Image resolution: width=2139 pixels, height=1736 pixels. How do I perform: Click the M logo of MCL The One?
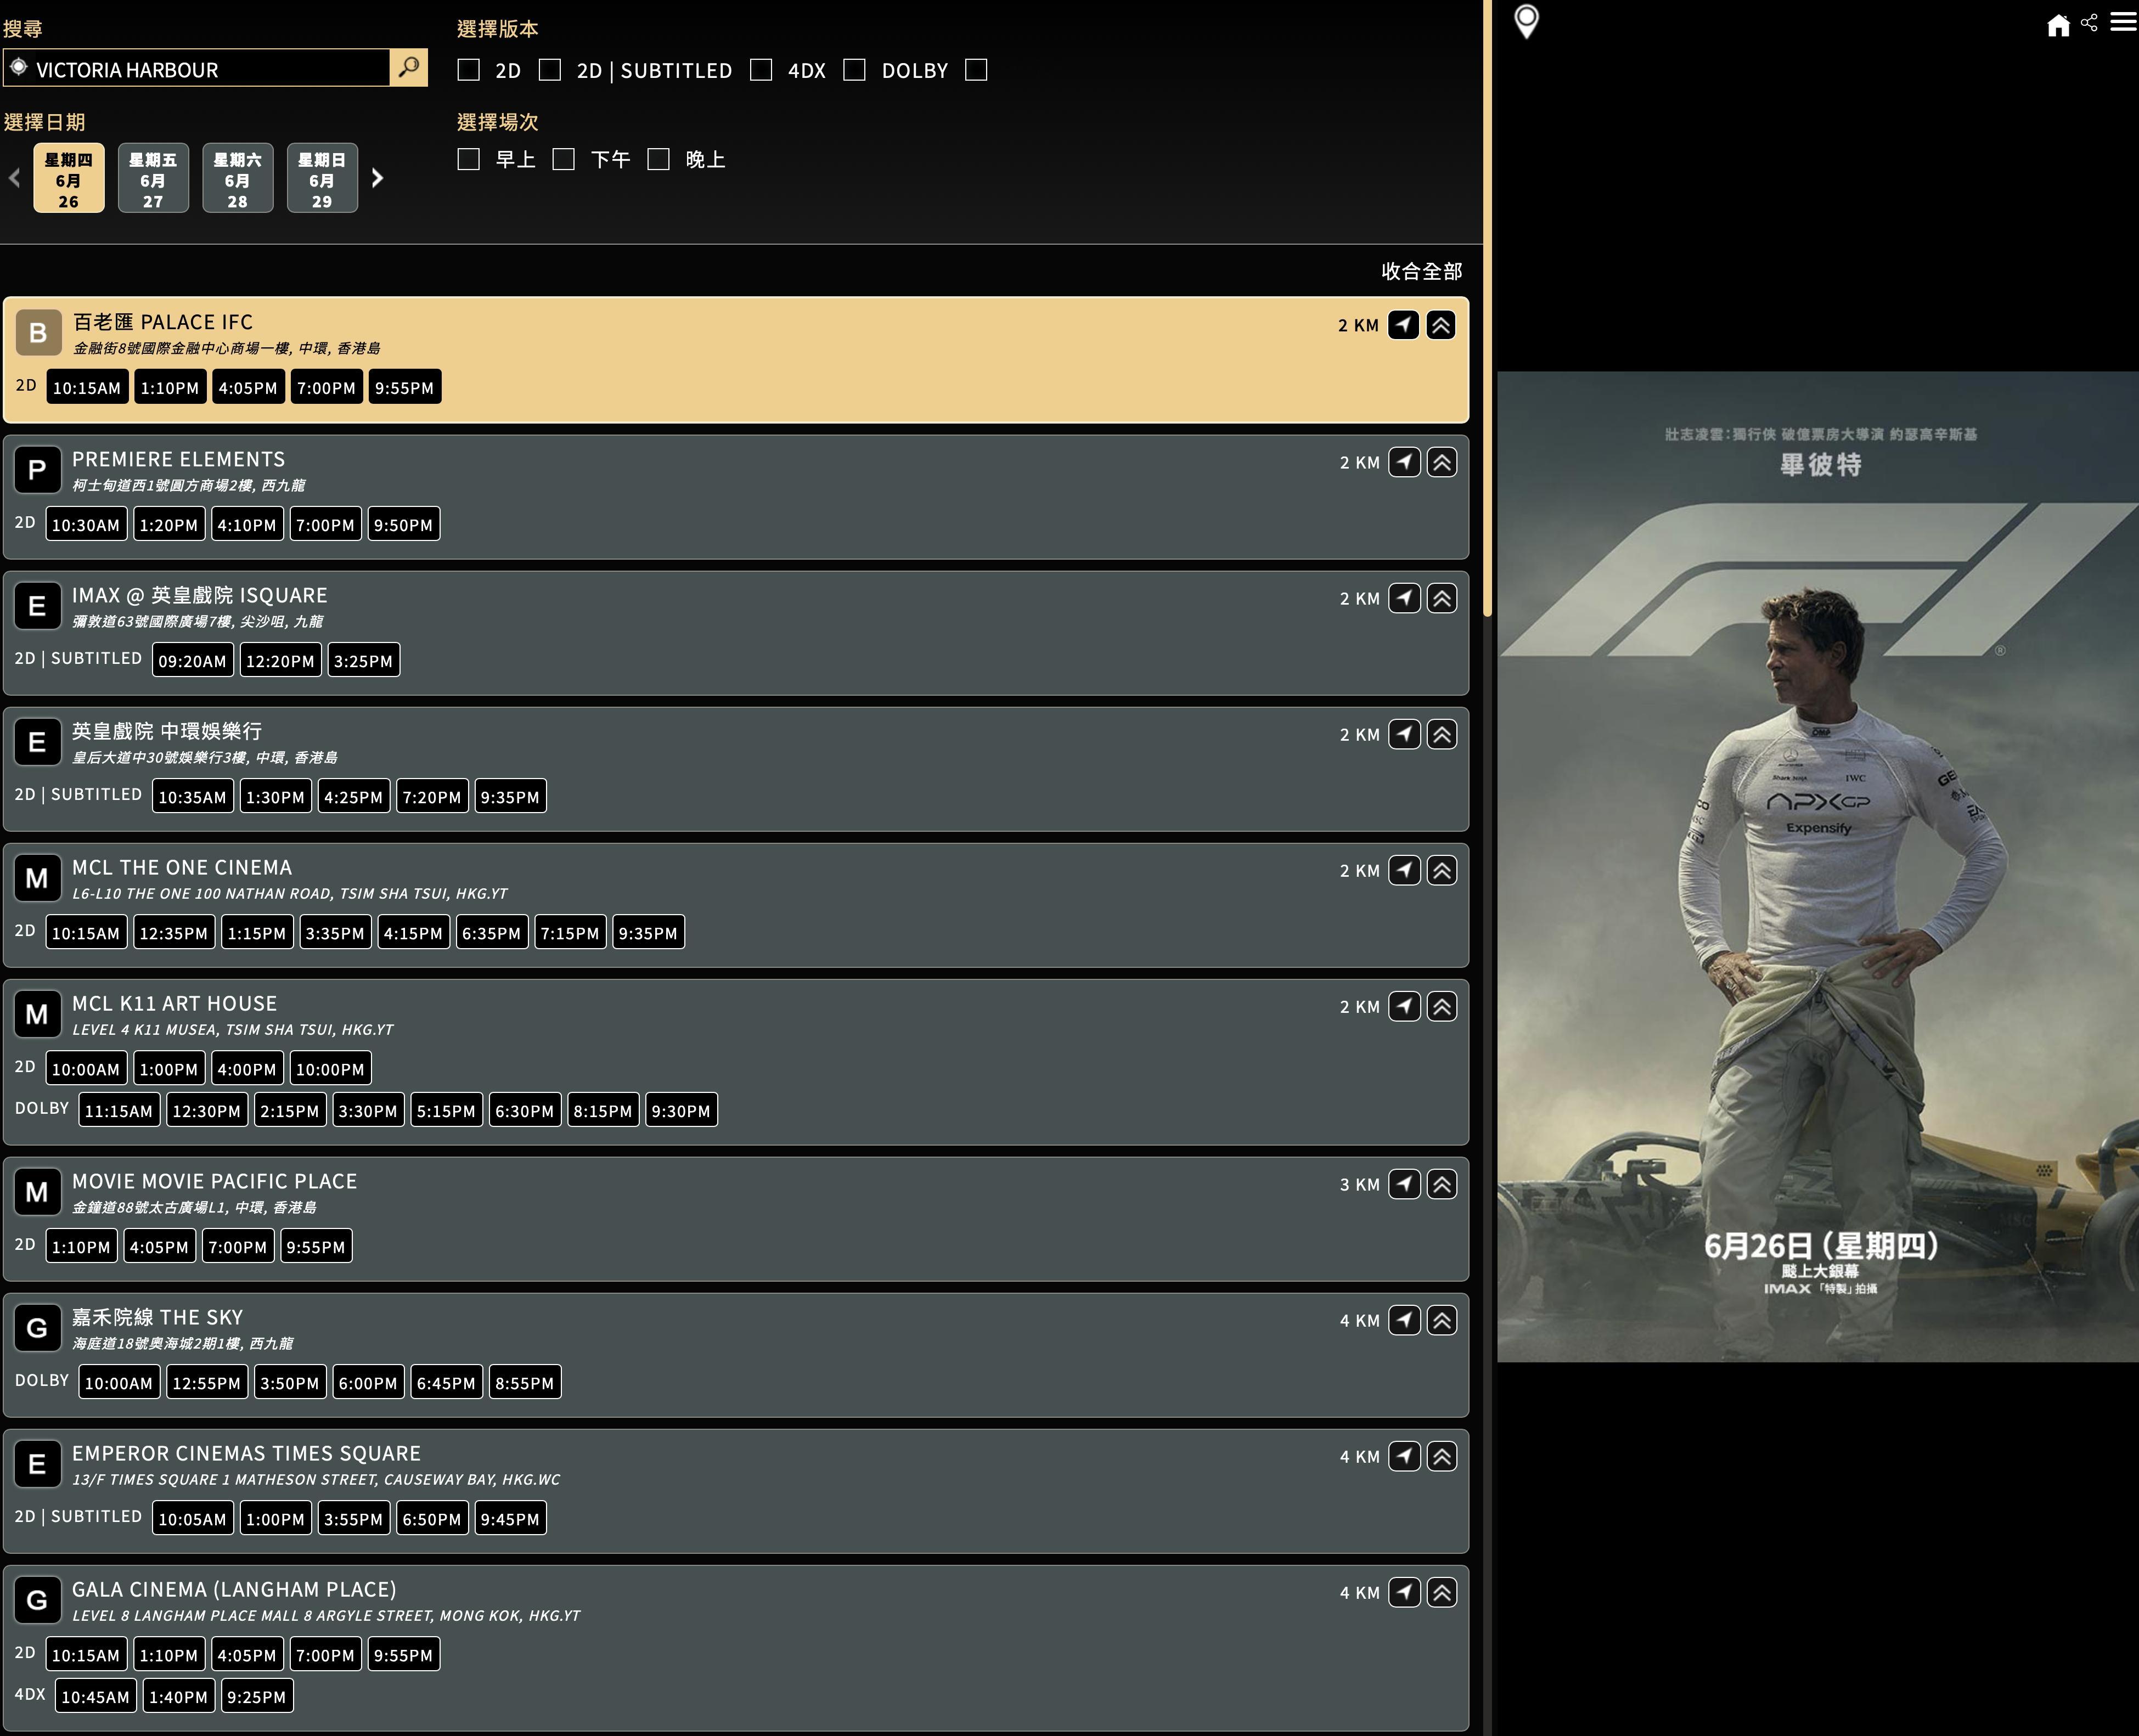[x=37, y=877]
